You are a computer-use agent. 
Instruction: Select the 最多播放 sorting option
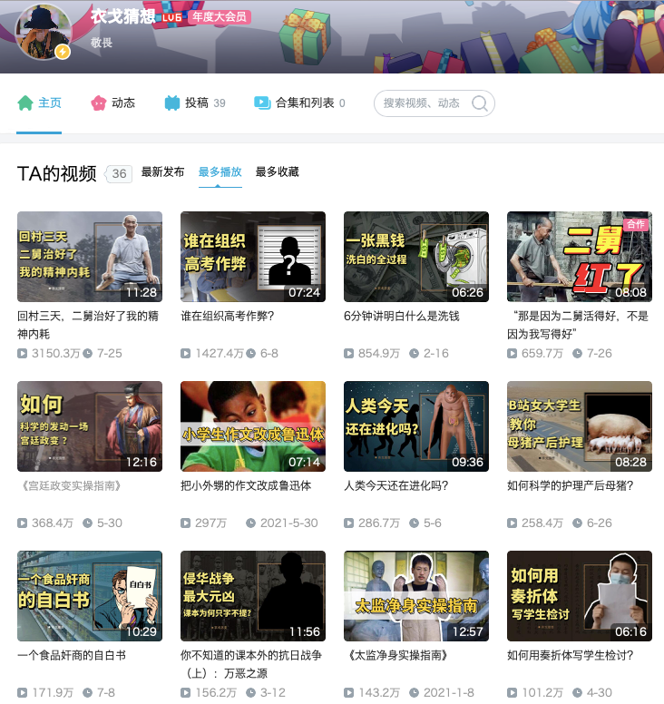coord(220,172)
